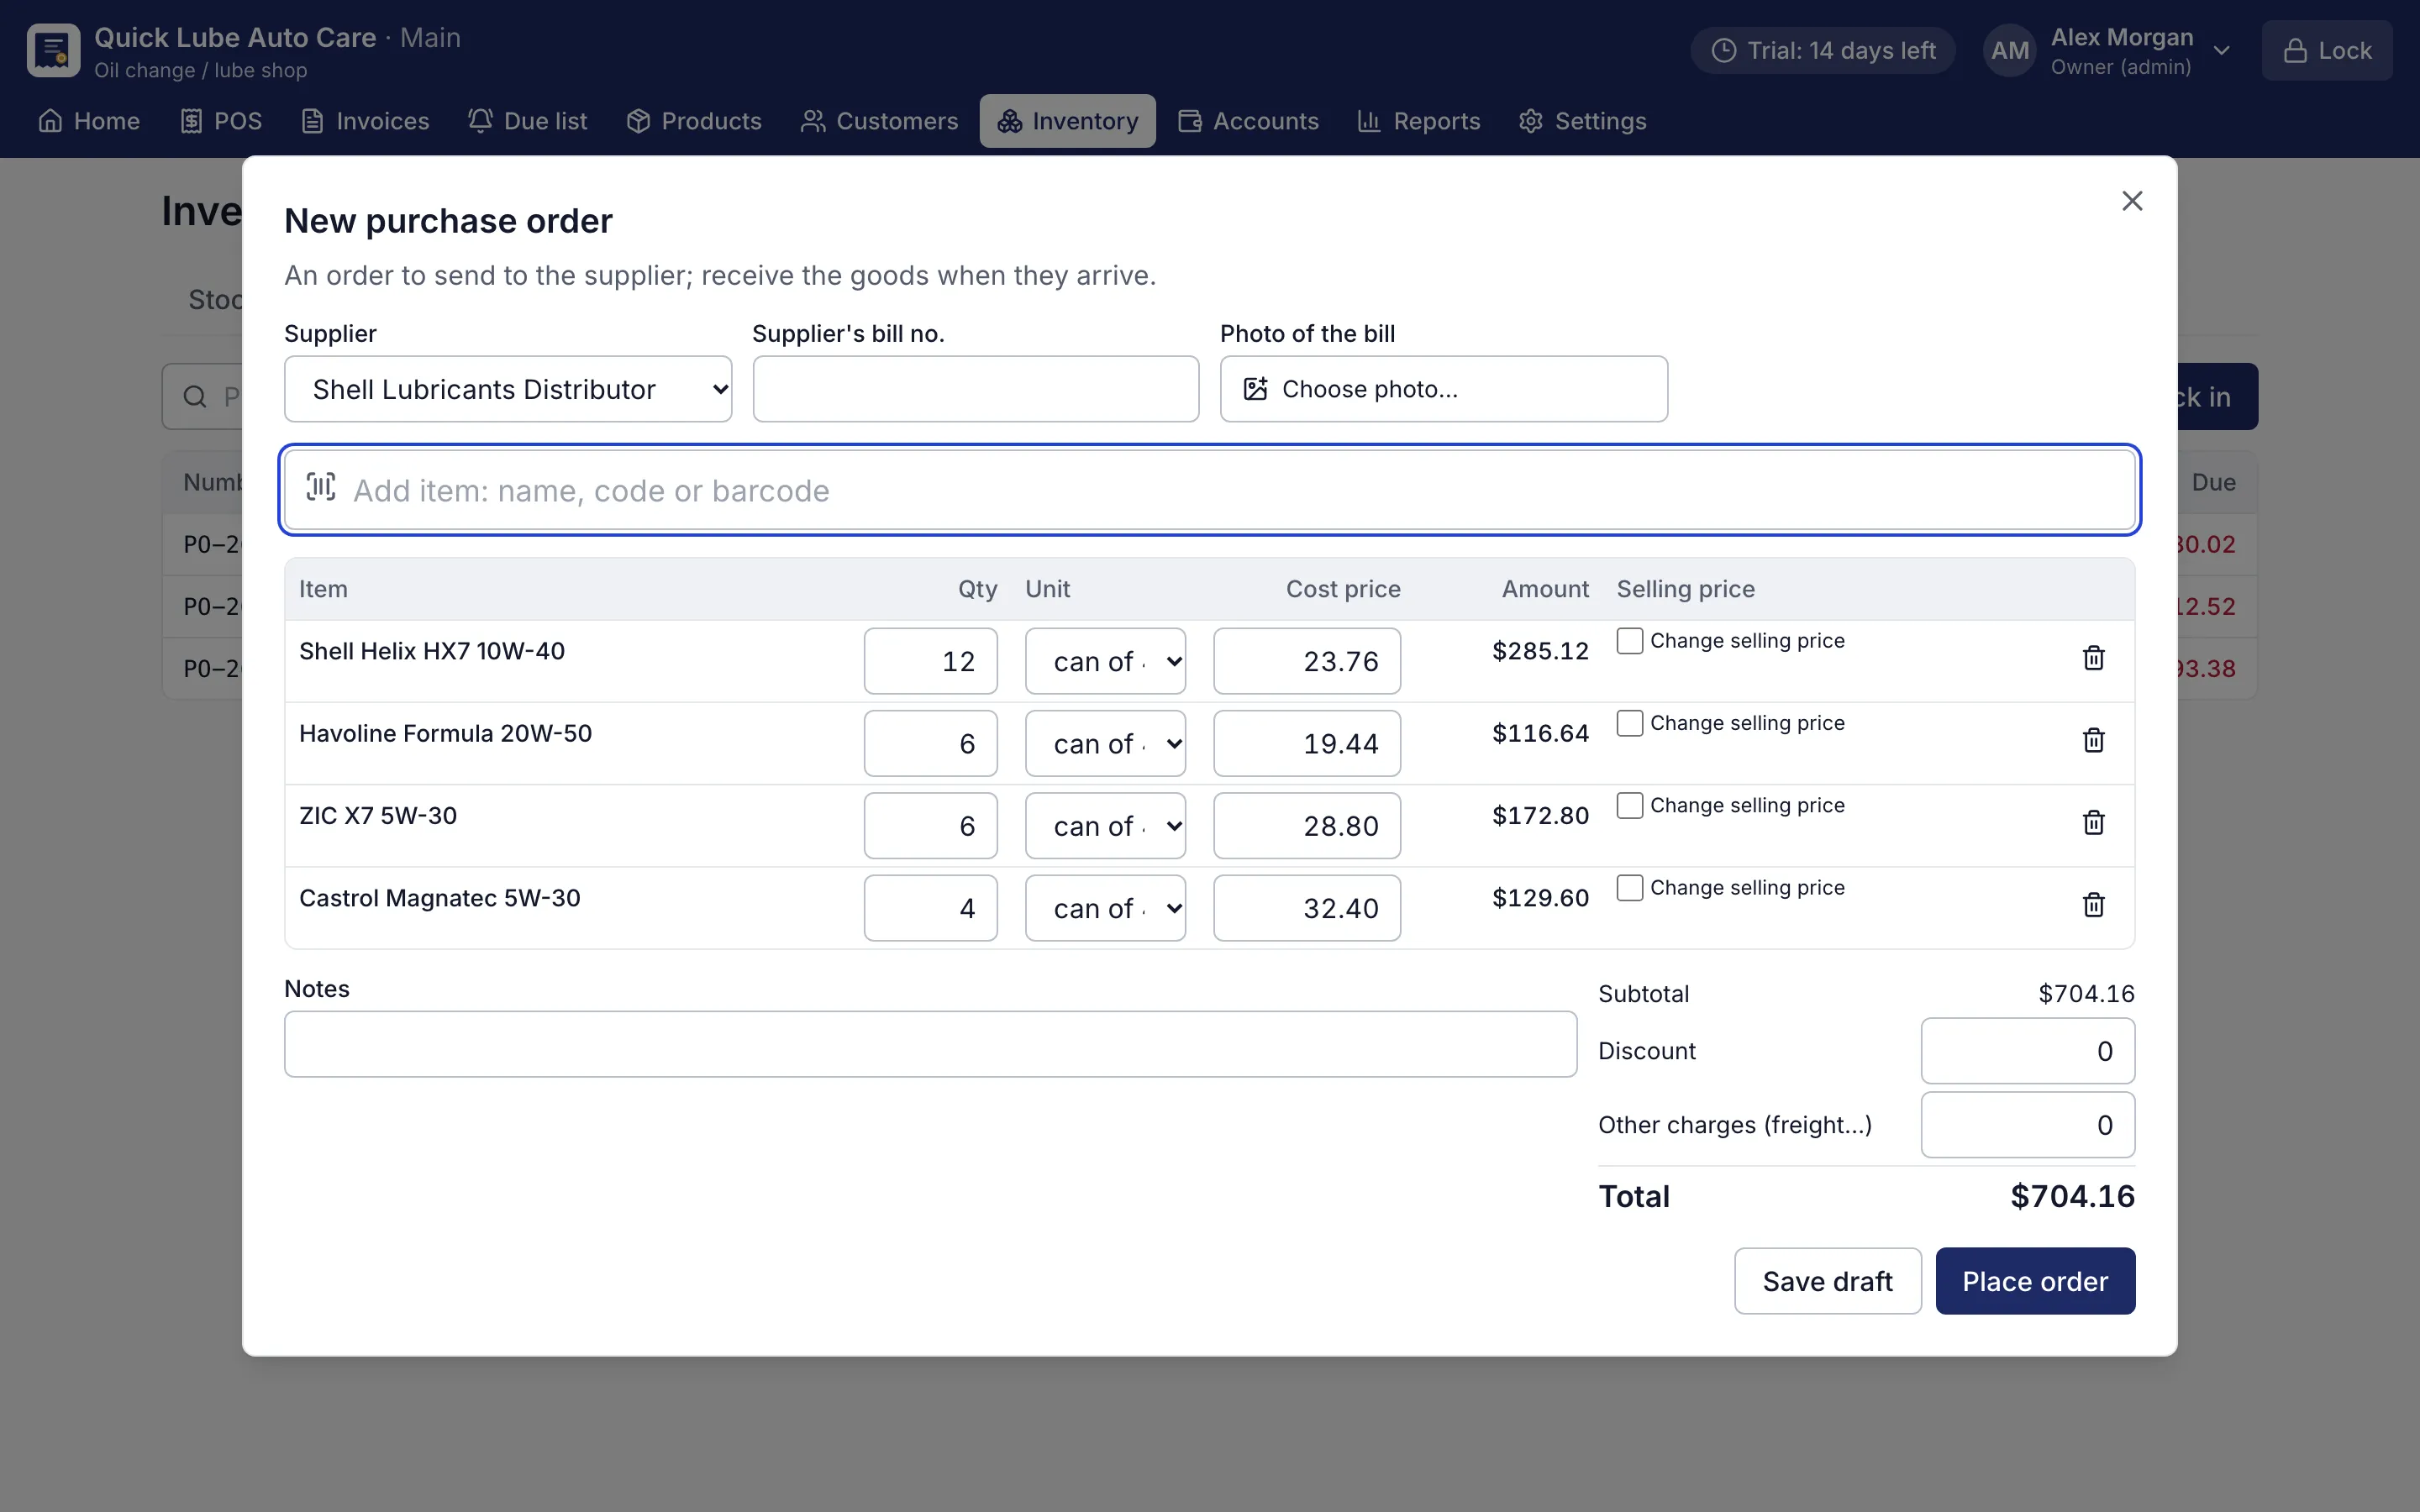Screen dimensions: 2420x1512
Task: Click the AM user avatar
Action: click(x=2009, y=51)
